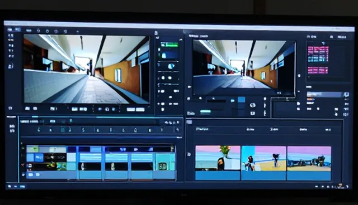Image resolution: width=358 pixels, height=205 pixels.
Task: Select the two people on beach thumbnail
Action: point(263,158)
